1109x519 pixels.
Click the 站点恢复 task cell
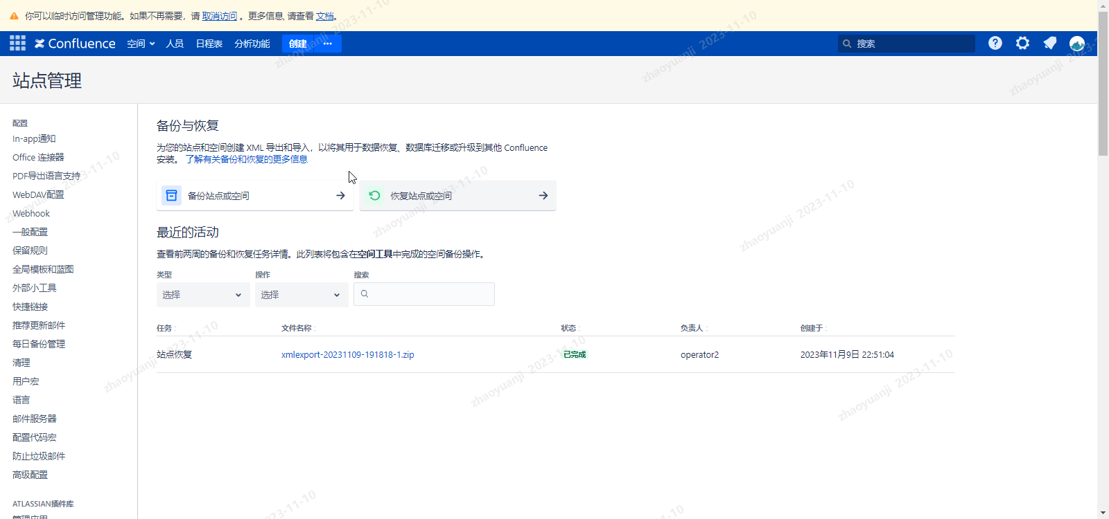[x=175, y=355]
